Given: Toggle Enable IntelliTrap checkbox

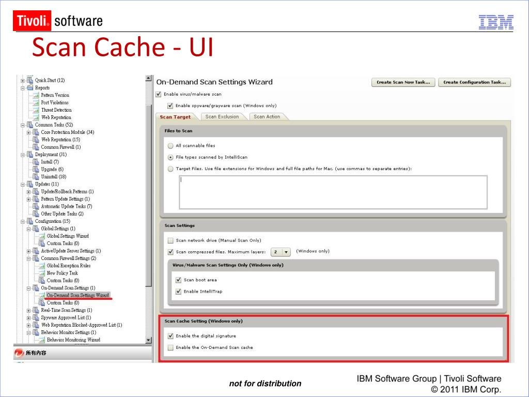Looking at the screenshot, I should tap(179, 292).
